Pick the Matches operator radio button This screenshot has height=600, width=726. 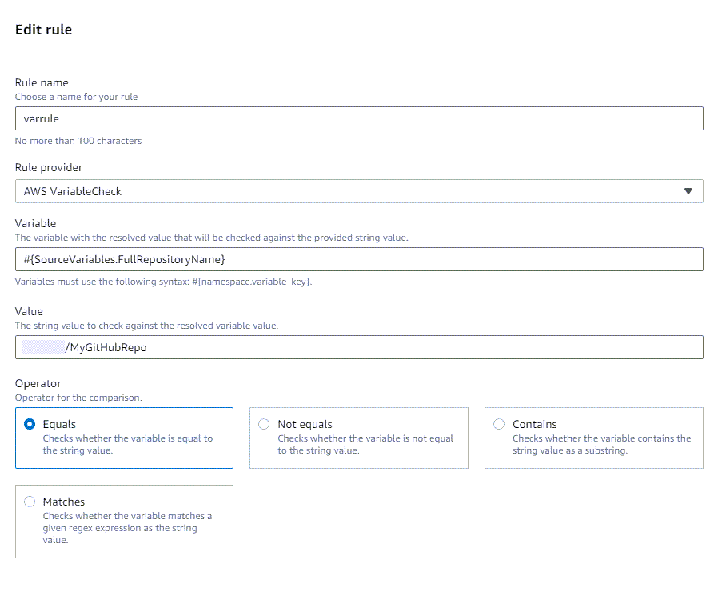click(x=30, y=502)
